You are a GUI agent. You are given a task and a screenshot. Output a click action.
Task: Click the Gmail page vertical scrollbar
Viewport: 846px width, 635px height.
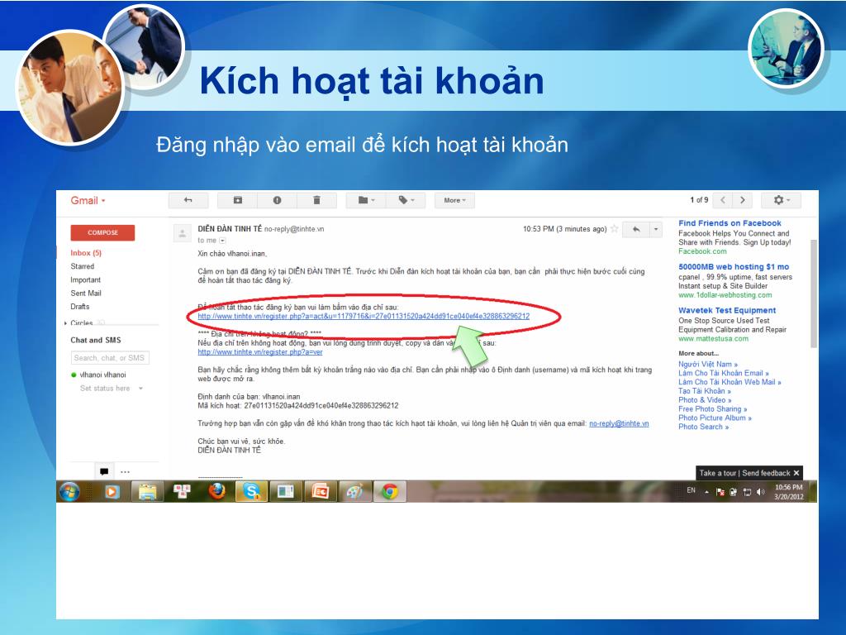pos(814,294)
